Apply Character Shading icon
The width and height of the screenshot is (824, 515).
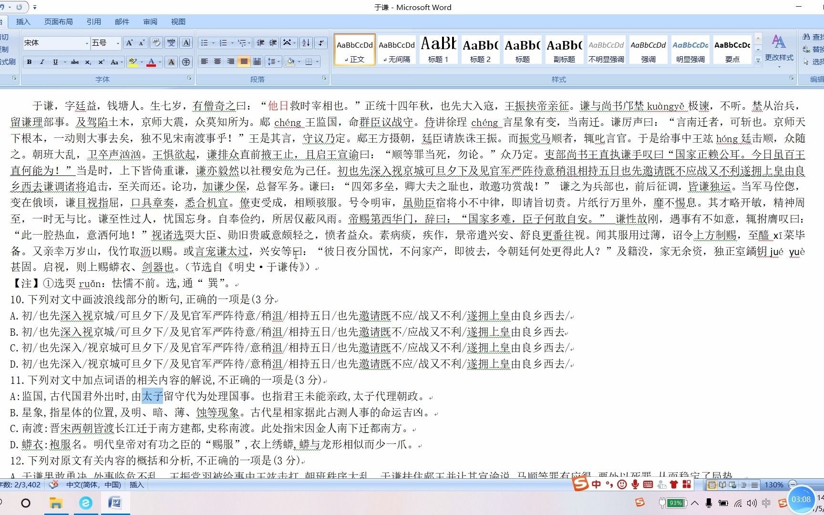pos(171,62)
